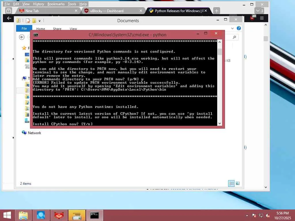Click the cmd console scrollbar thumb

pos(220,52)
